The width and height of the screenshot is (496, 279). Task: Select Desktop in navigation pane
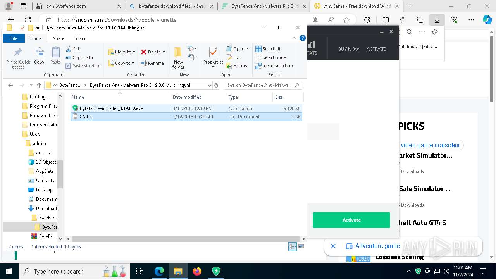[44, 190]
